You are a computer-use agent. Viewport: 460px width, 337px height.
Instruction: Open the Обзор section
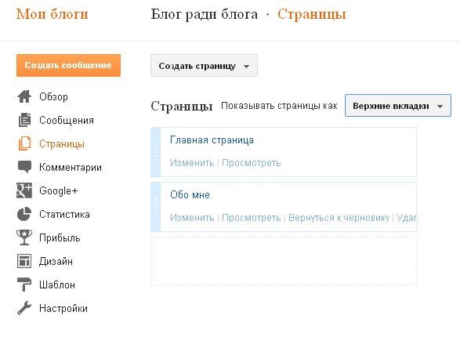point(53,96)
